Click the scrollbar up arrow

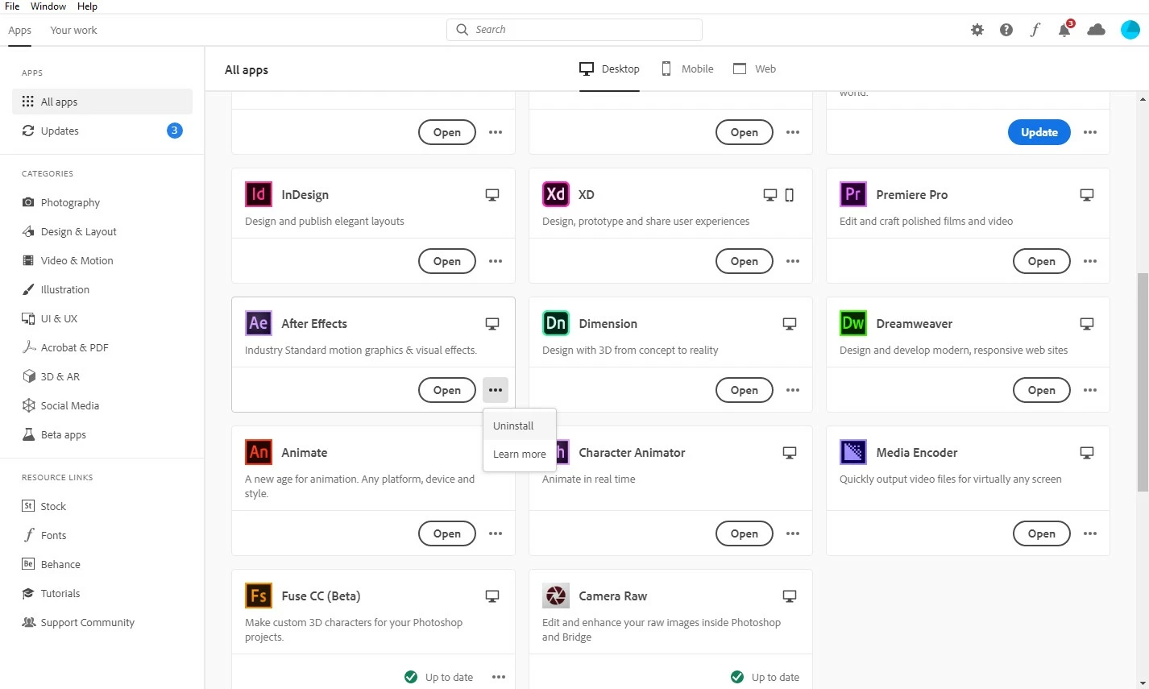pos(1143,99)
